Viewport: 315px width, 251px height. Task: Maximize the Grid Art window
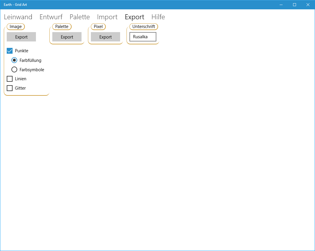(295, 5)
